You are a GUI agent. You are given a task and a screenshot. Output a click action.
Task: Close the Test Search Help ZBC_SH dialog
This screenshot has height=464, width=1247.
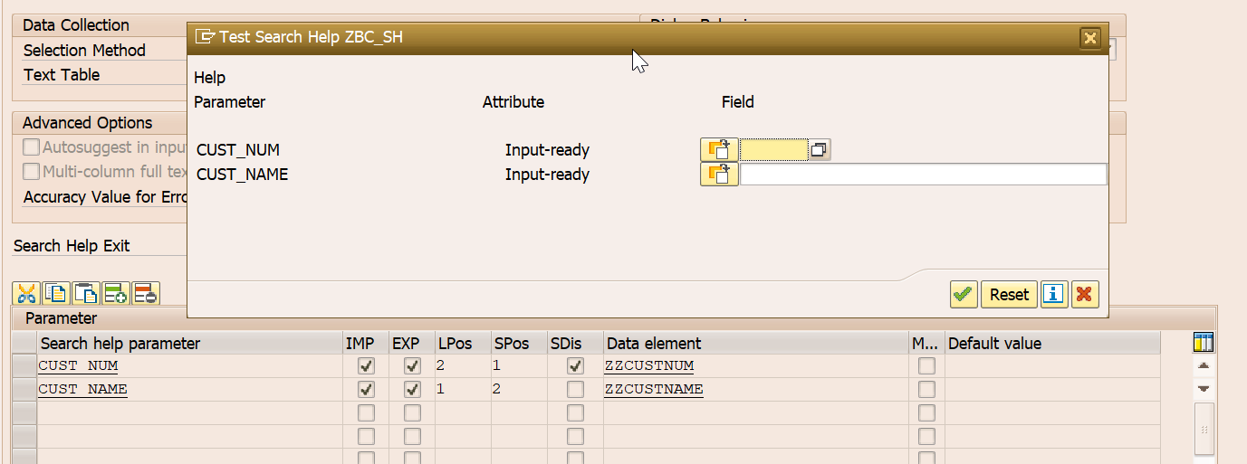click(1090, 38)
